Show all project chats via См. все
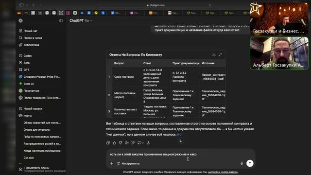 tap(29, 157)
